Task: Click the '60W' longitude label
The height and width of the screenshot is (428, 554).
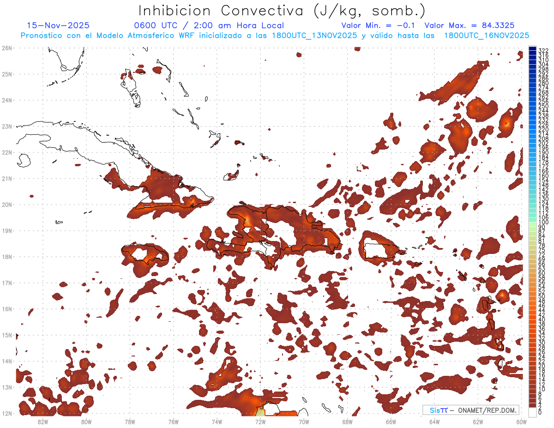Action: 522,422
